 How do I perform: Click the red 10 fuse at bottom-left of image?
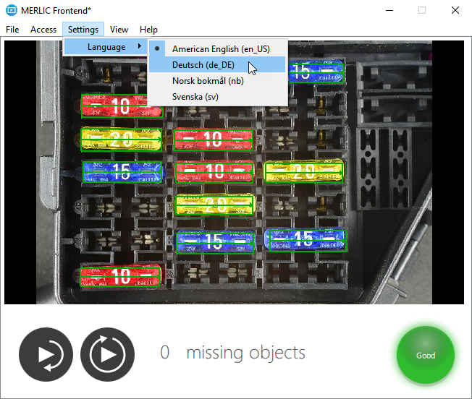(119, 276)
